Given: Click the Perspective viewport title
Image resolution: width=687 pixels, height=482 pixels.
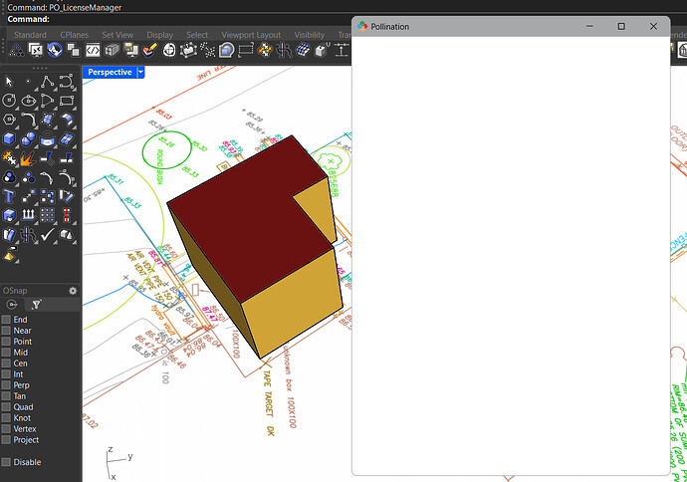Looking at the screenshot, I should pyautogui.click(x=110, y=72).
